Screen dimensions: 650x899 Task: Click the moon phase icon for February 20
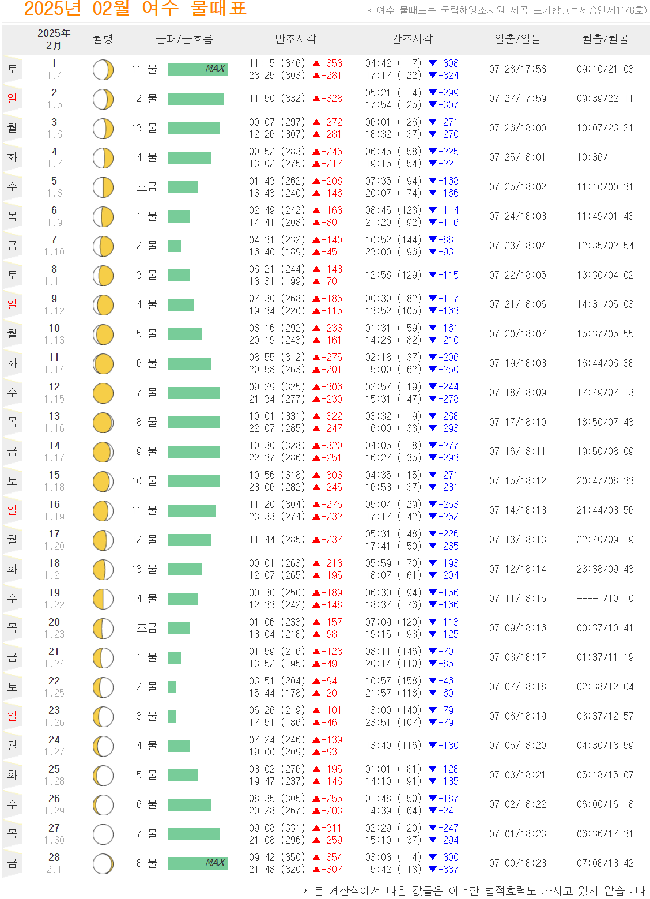(103, 629)
